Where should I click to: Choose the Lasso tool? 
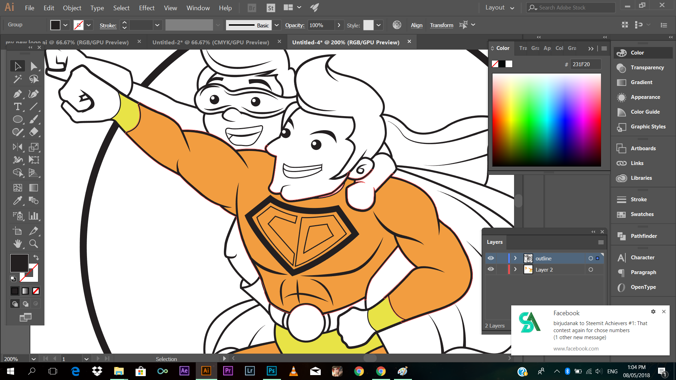[x=33, y=79]
